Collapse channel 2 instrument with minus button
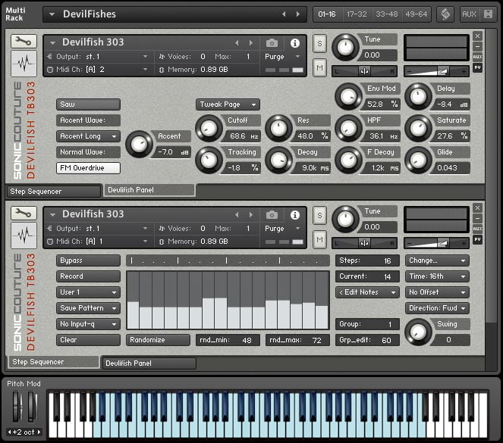 tap(477, 46)
